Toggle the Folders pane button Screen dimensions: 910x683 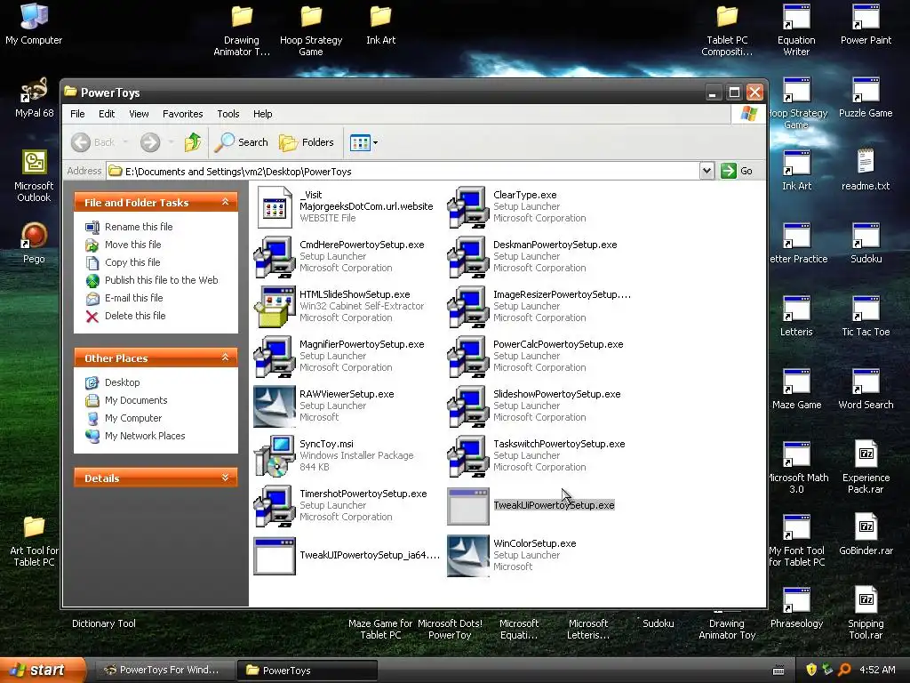tap(307, 142)
